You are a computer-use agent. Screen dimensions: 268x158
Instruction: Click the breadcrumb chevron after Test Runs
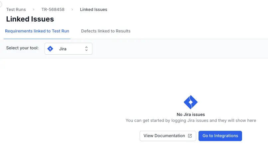34,10
